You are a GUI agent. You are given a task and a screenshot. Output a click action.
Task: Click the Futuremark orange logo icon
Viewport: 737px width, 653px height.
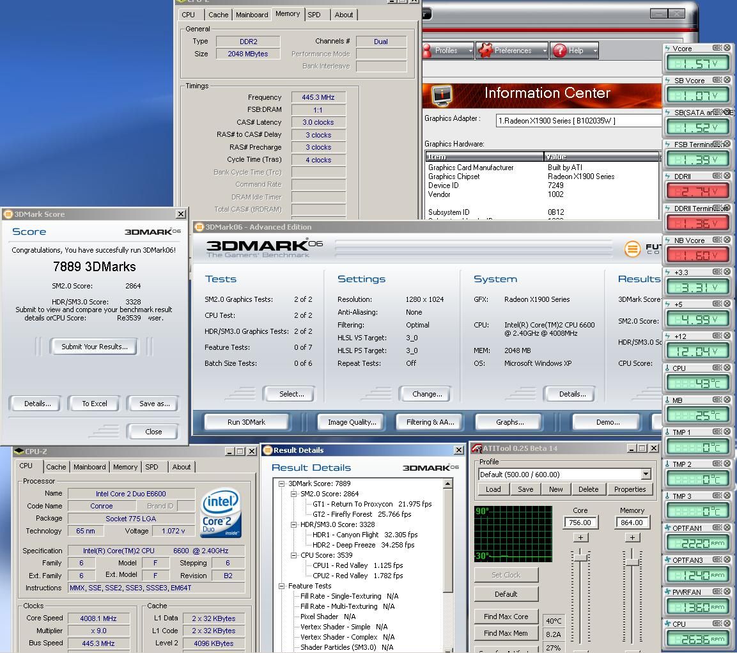[632, 248]
